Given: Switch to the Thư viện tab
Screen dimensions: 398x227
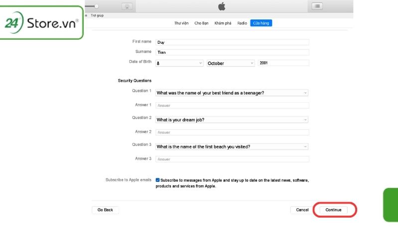Looking at the screenshot, I should tap(181, 23).
